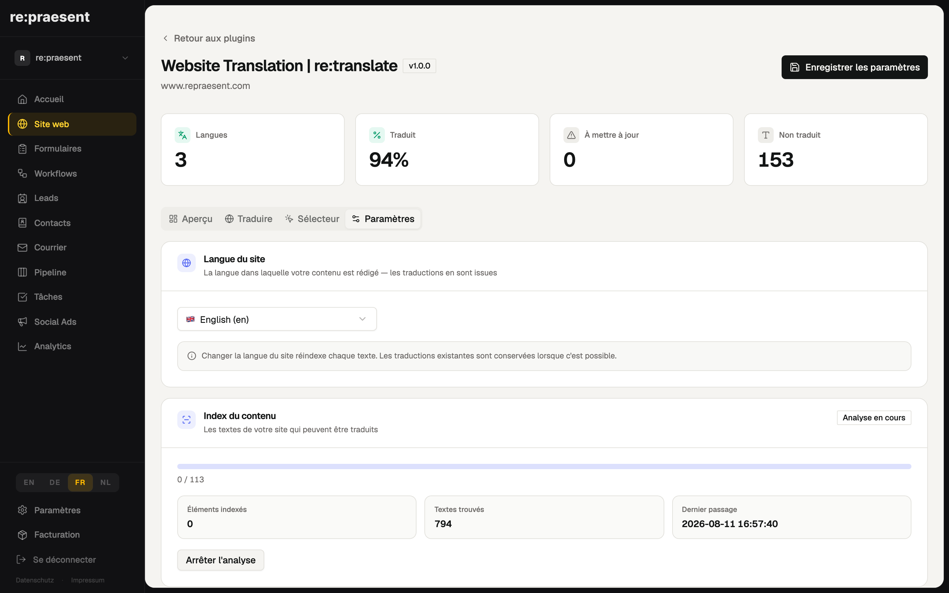The width and height of the screenshot is (949, 593).
Task: Open Contacts icon in sidebar
Action: (22, 223)
